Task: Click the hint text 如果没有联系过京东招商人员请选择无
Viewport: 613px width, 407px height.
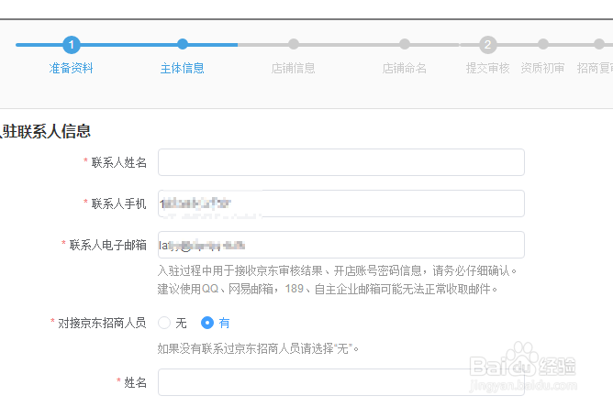Action: point(258,348)
